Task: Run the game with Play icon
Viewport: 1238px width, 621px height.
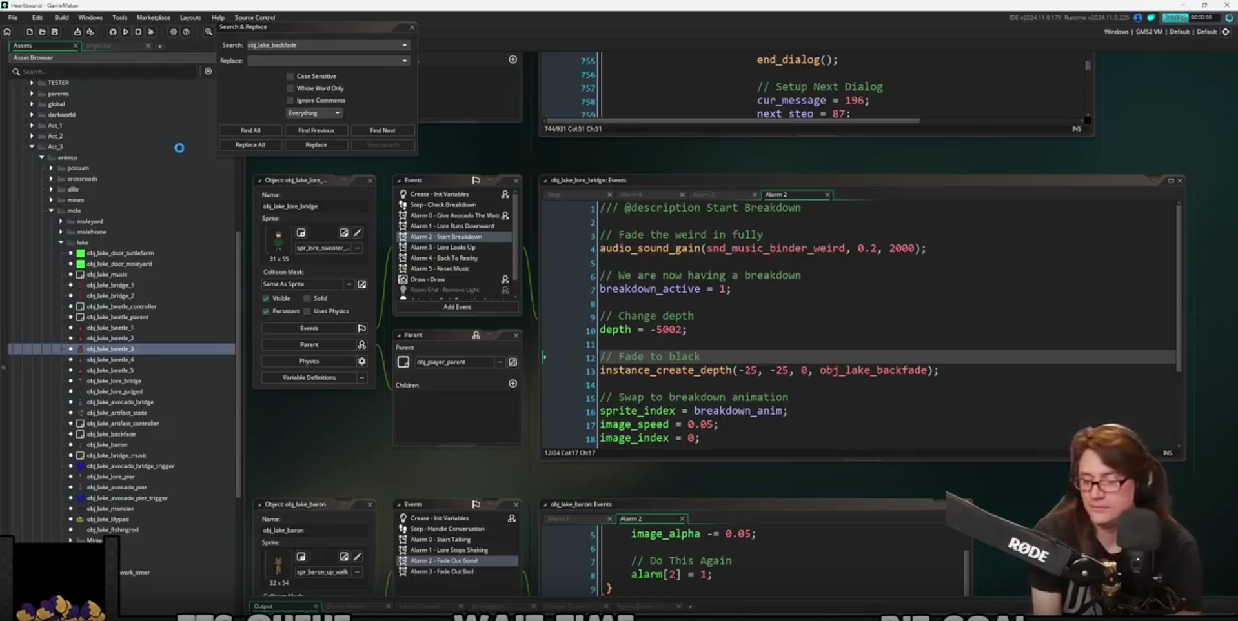Action: tap(125, 32)
